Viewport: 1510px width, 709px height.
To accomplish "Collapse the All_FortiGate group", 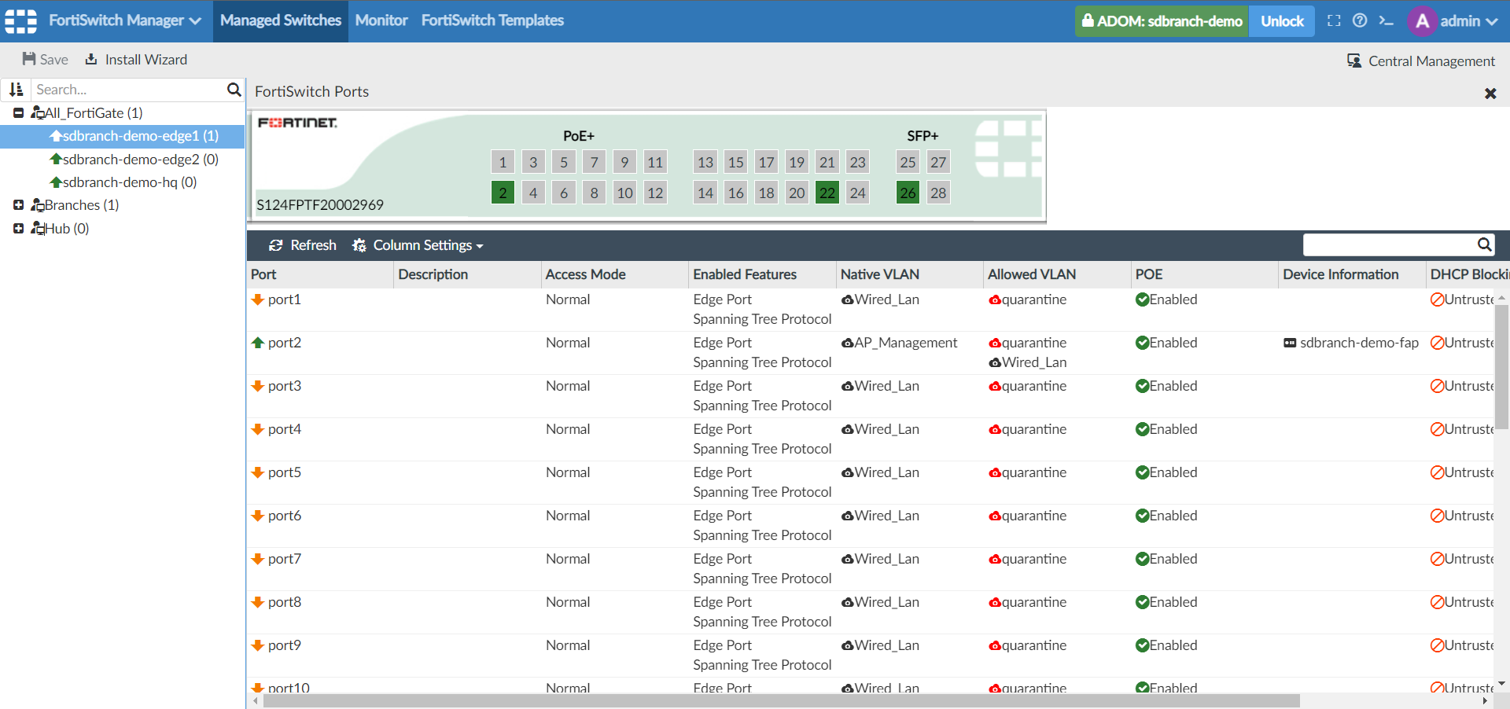I will [x=18, y=113].
